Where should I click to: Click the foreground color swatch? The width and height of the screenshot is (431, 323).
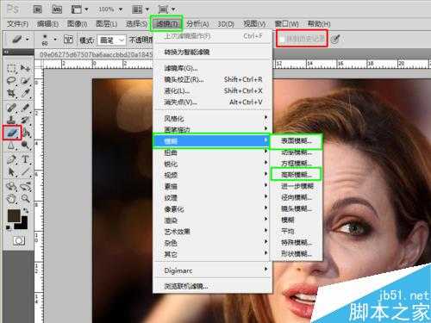coord(14,215)
